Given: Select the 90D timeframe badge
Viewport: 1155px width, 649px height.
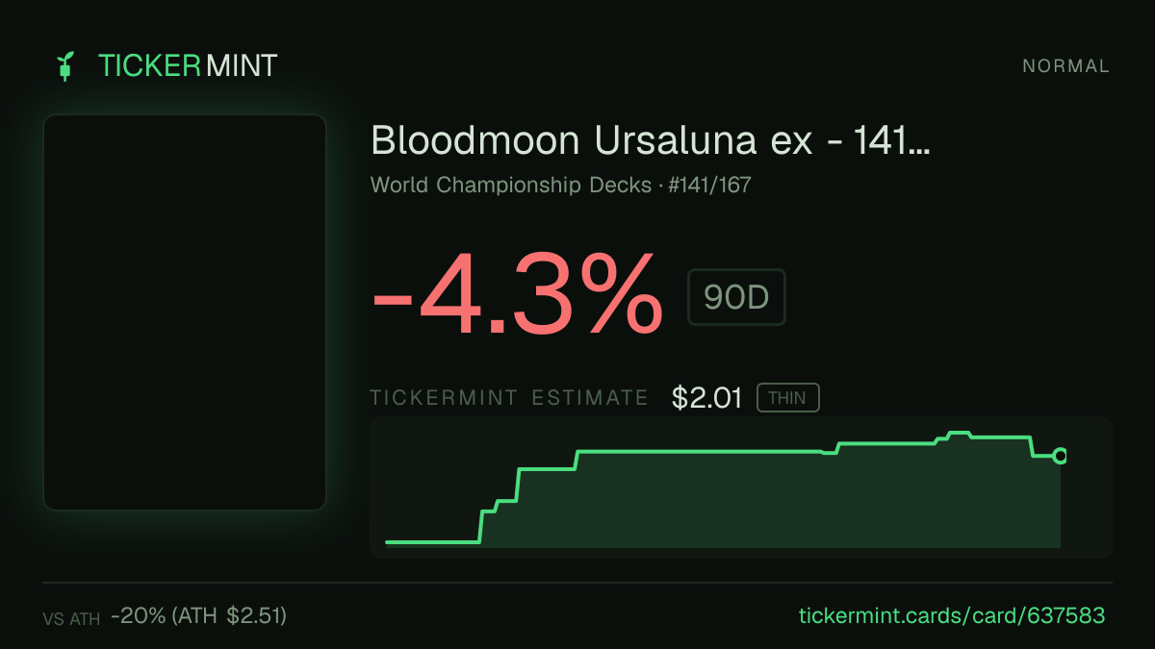Looking at the screenshot, I should pyautogui.click(x=736, y=298).
